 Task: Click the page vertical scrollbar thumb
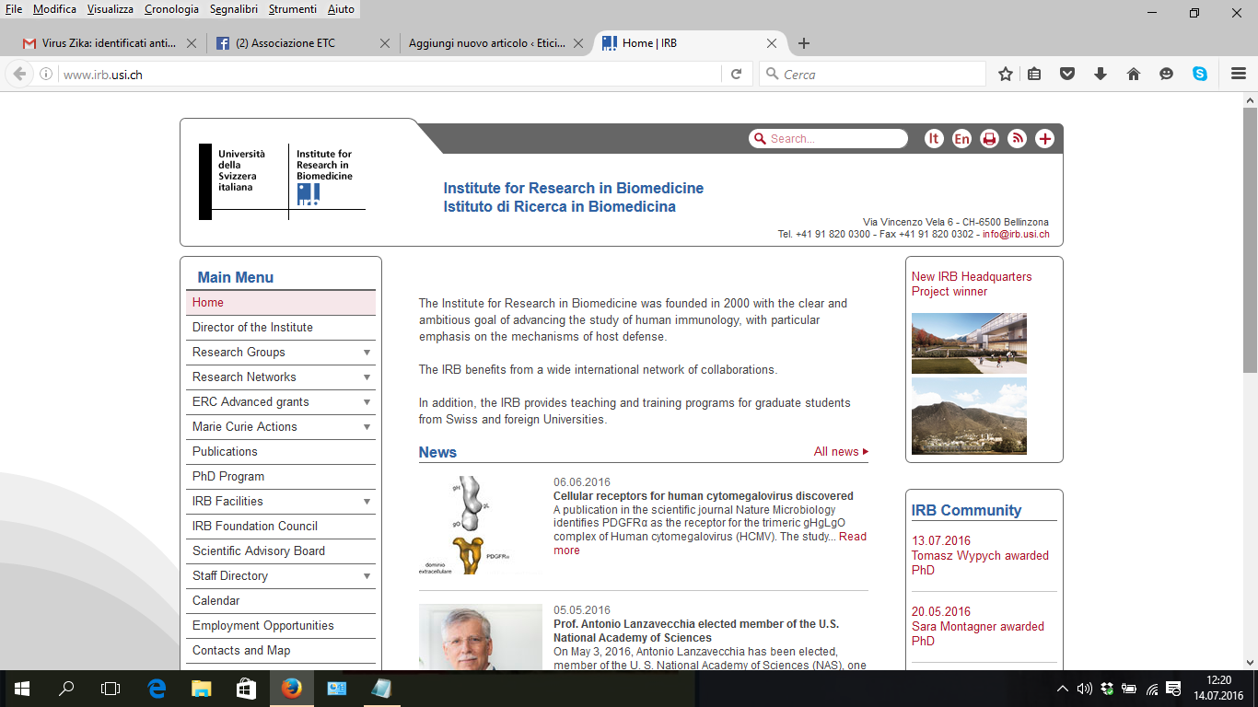coord(1250,239)
